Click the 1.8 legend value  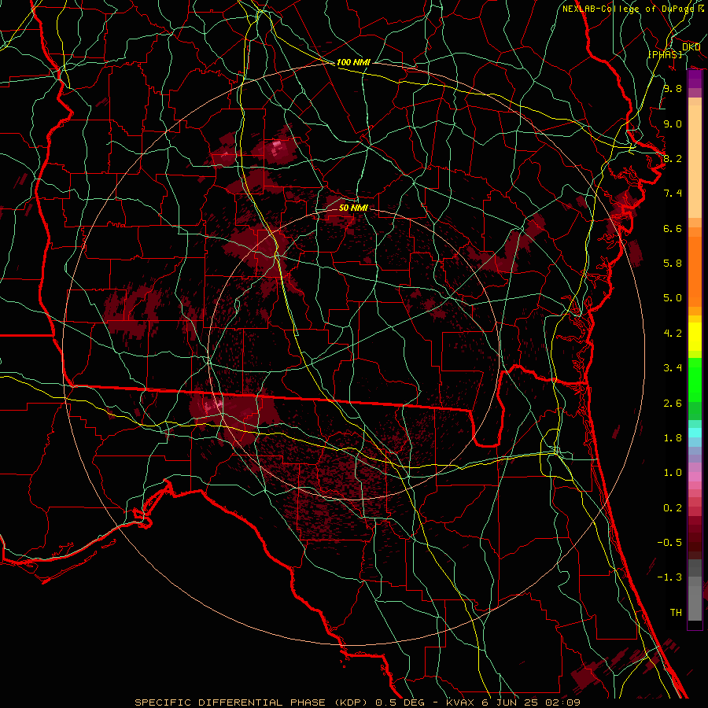[x=673, y=438]
